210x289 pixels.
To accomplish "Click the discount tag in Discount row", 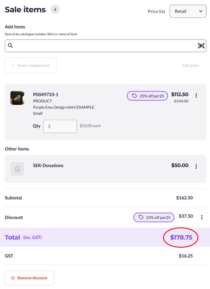I will coord(154,217).
